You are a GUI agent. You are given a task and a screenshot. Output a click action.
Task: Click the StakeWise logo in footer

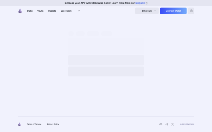(x=19, y=124)
